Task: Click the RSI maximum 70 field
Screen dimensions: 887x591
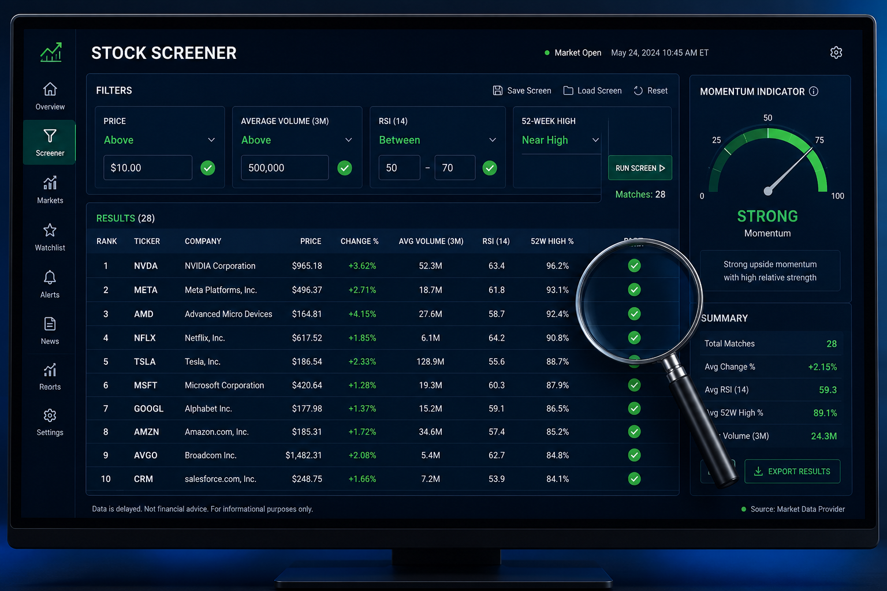Action: pyautogui.click(x=455, y=168)
